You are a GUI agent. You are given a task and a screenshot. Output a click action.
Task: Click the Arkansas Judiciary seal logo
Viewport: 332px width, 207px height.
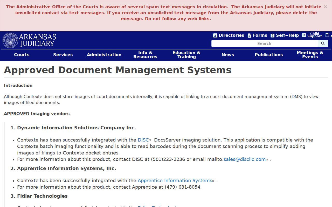pos(10,40)
